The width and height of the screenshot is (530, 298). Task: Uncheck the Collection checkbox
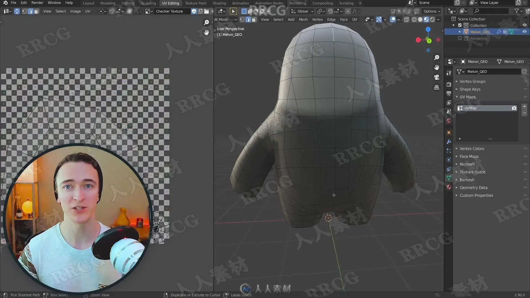460,25
